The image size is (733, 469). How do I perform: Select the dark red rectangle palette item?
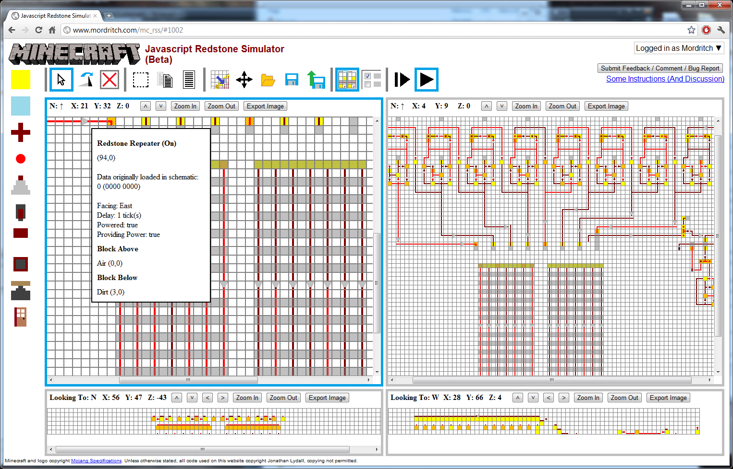(x=21, y=234)
